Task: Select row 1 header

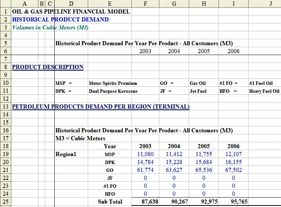Action: click(6, 11)
